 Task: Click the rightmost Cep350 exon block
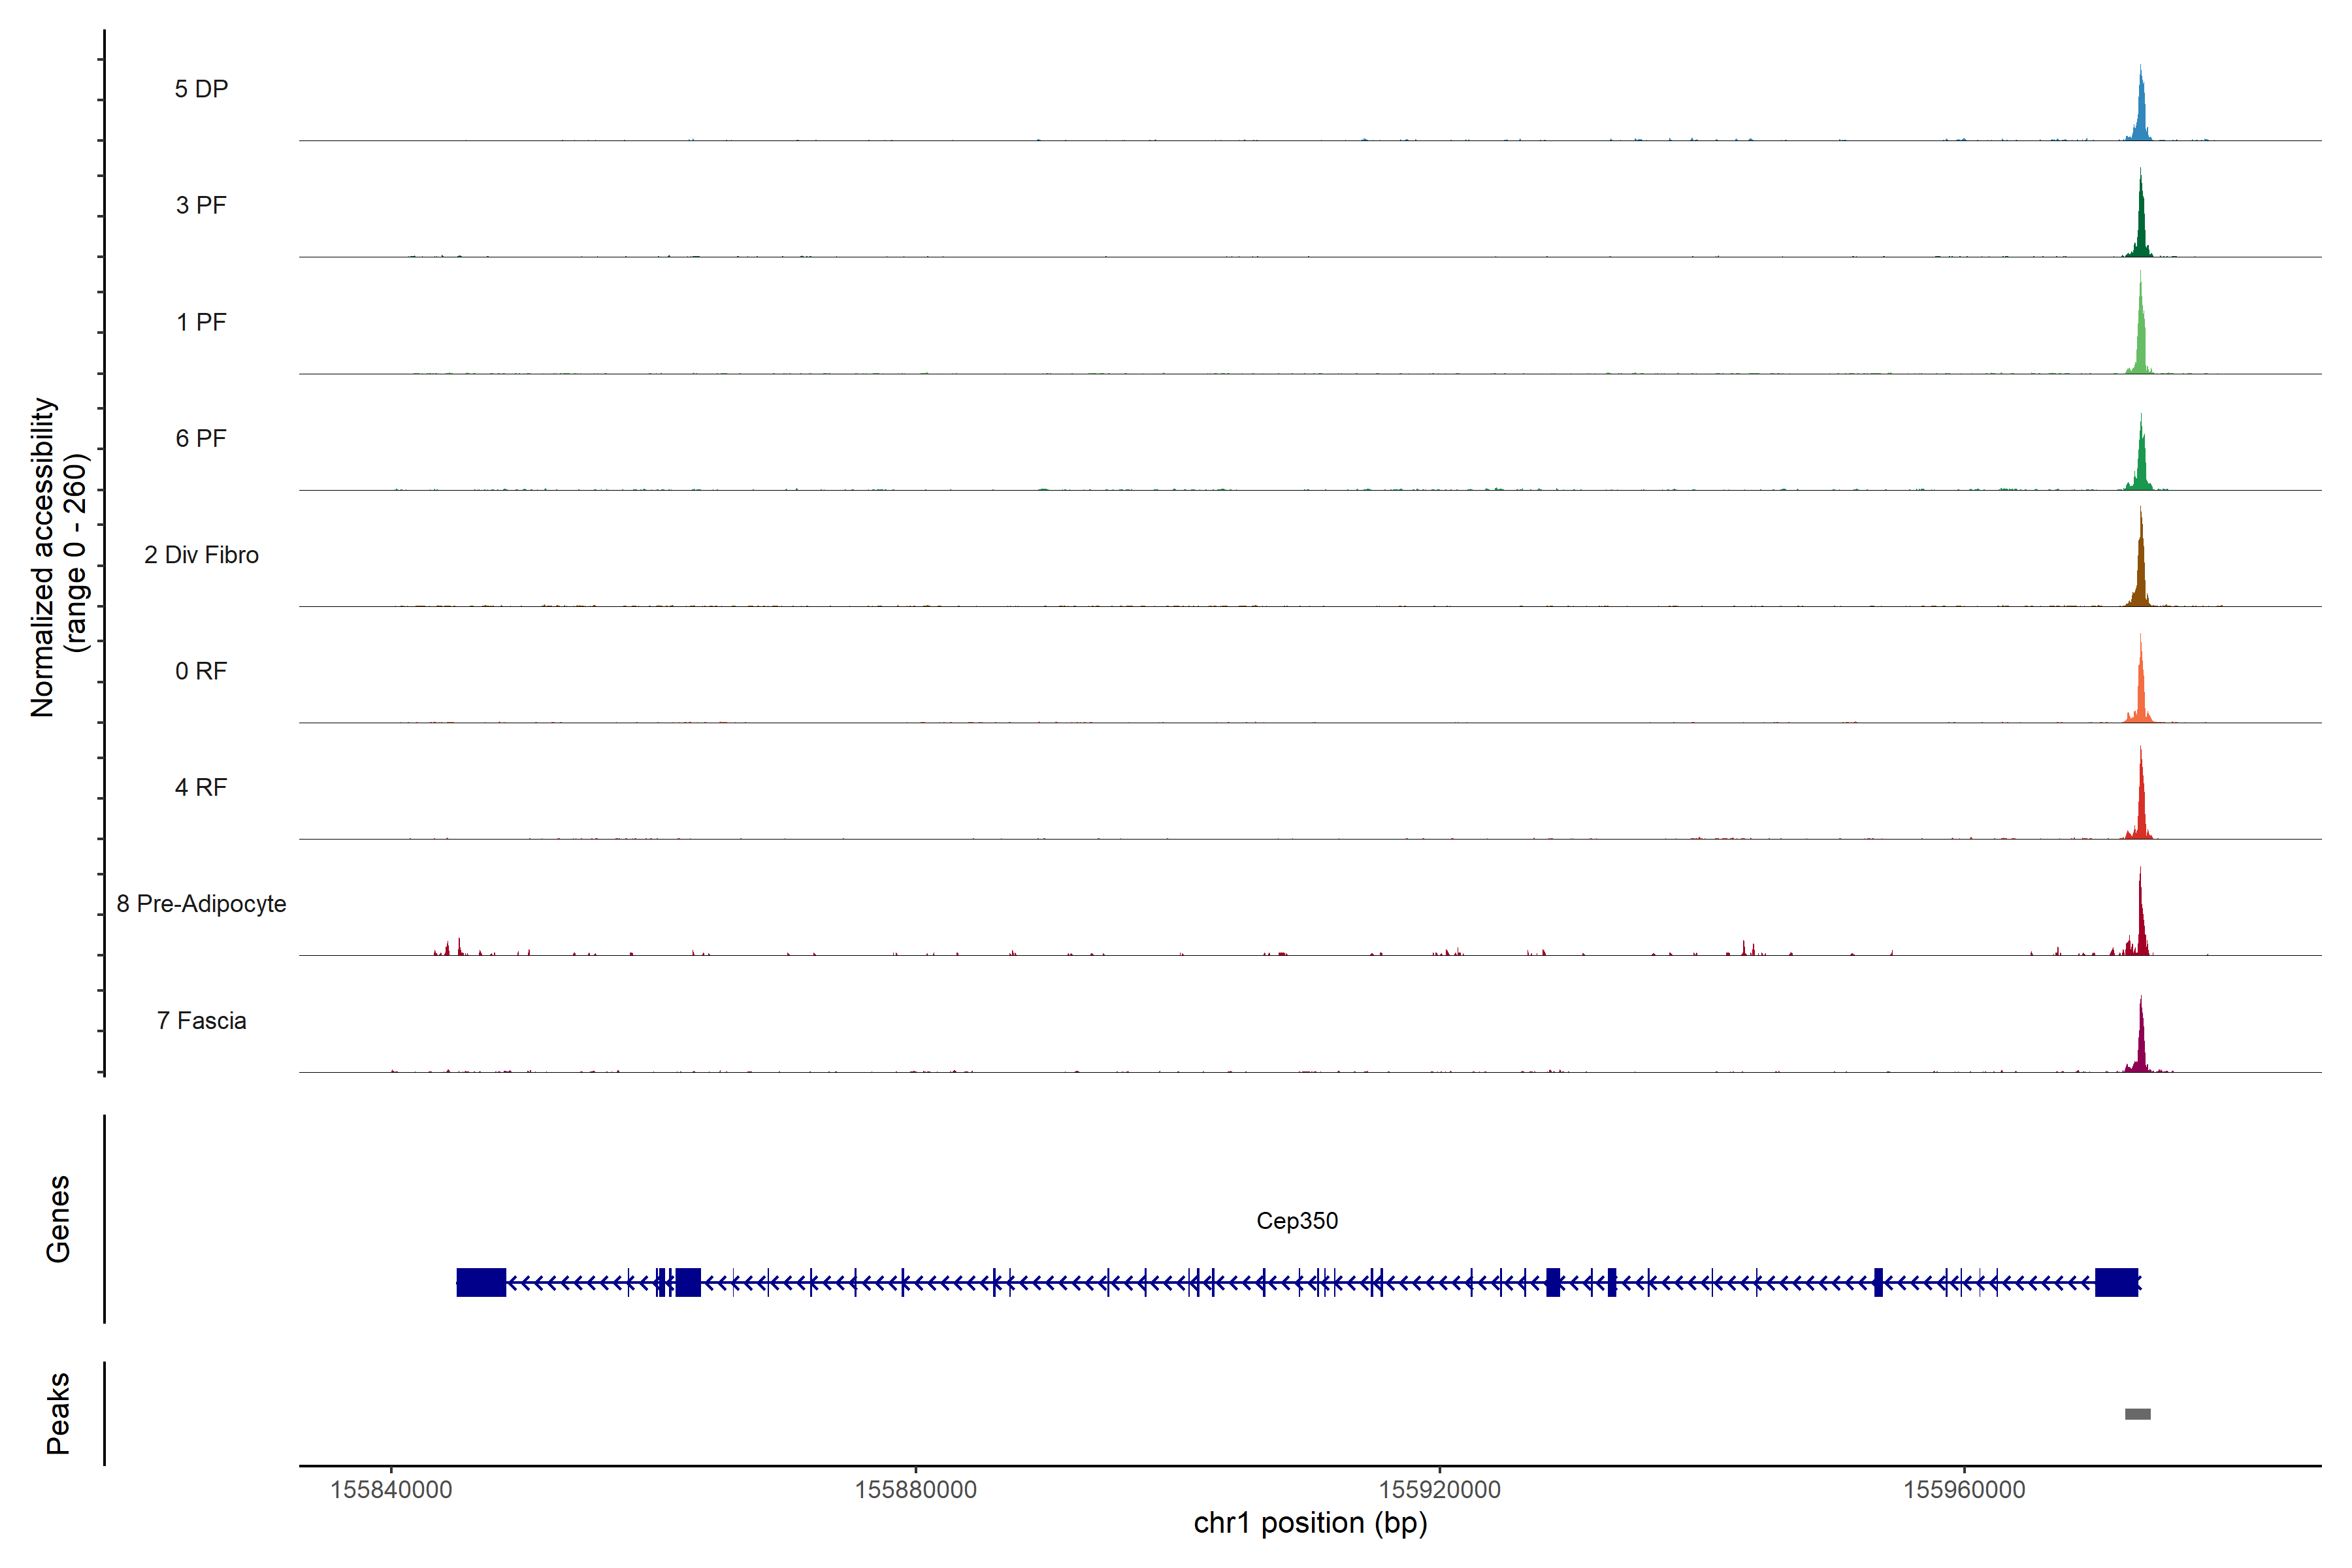[x=2116, y=1282]
